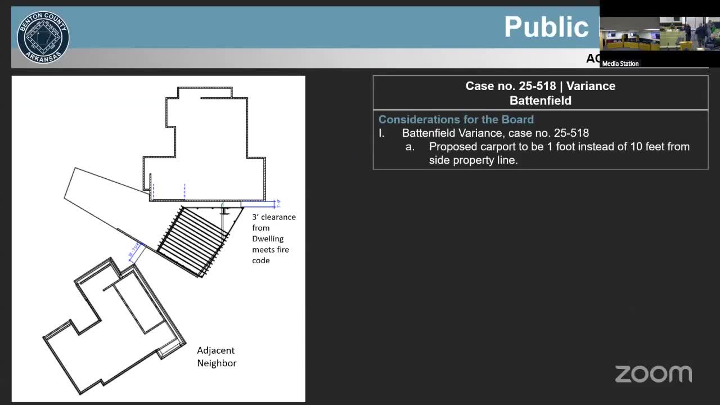Click the Media Station name label

pyautogui.click(x=620, y=64)
